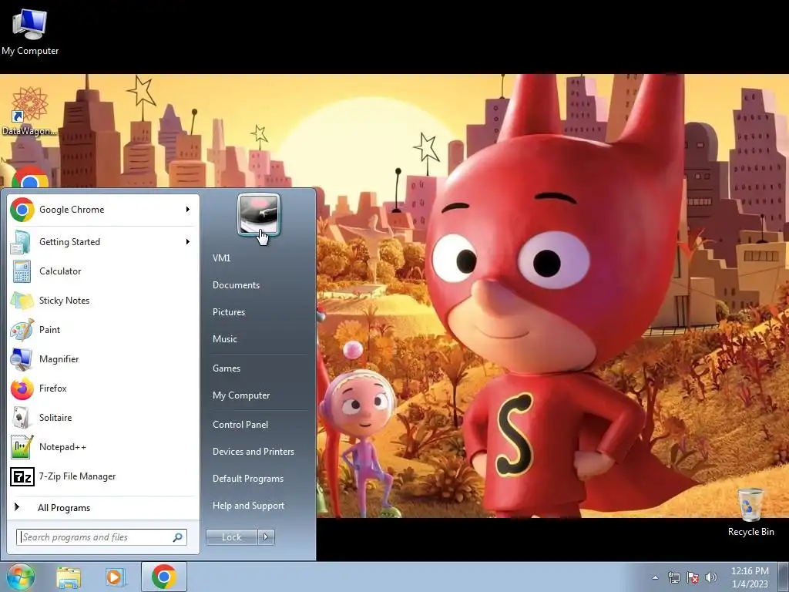789x592 pixels.
Task: Launch the Getting Started item
Action: 103,241
